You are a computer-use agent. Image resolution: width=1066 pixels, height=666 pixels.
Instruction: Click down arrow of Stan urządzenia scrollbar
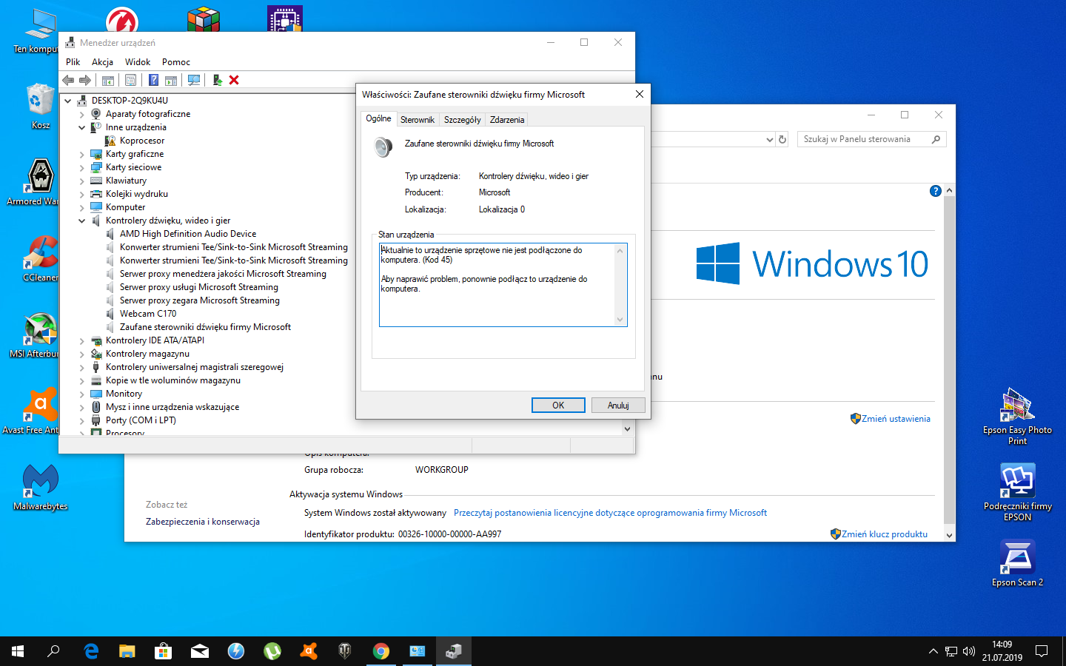(x=620, y=320)
